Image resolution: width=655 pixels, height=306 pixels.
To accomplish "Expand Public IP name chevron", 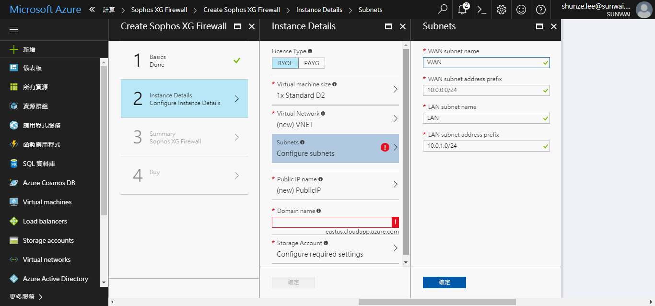I will [396, 184].
